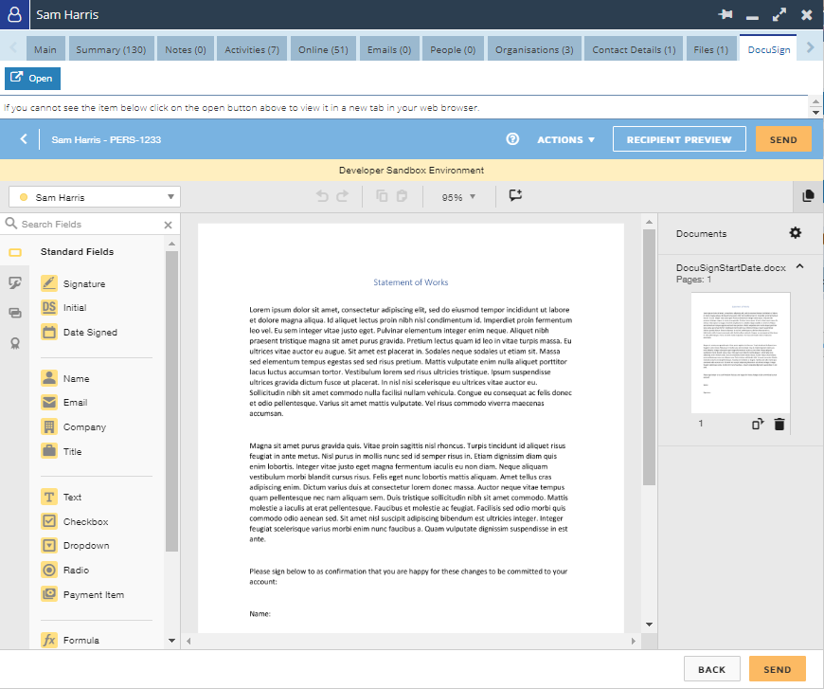Choose the Company field

click(74, 426)
